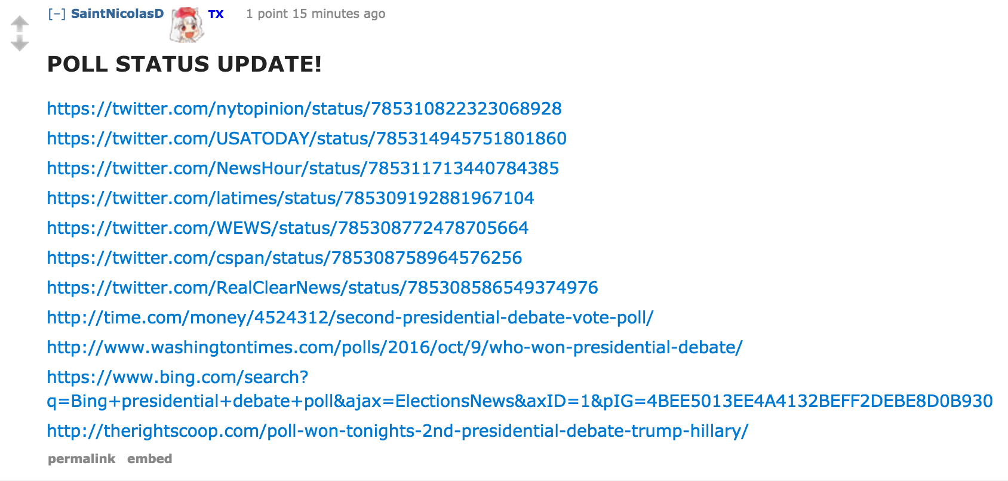Open the washingtontimes.com poll link
The height and width of the screenshot is (481, 1008).
point(394,347)
